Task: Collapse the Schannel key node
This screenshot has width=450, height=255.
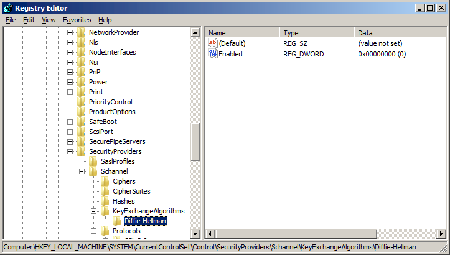Action: tap(82, 171)
